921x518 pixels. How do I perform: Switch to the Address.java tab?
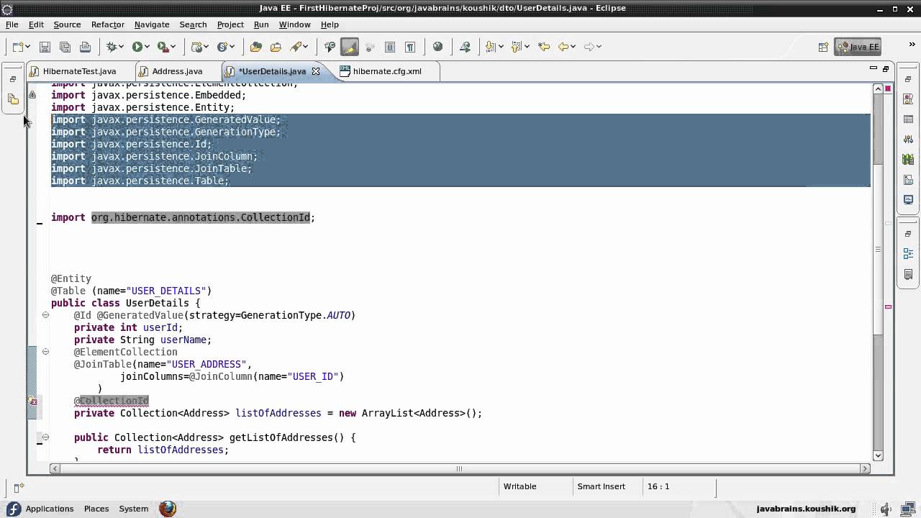point(176,71)
